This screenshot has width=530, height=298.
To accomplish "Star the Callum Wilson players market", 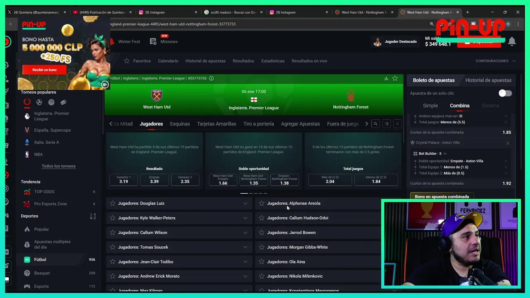I will (113, 233).
